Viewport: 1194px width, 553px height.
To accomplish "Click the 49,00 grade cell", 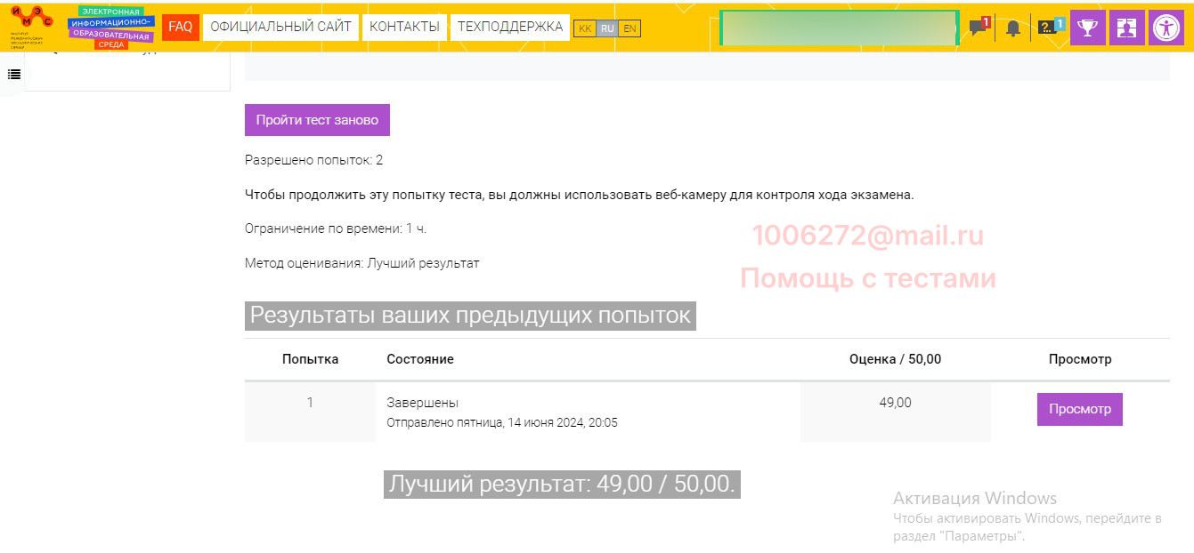I will coord(895,403).
